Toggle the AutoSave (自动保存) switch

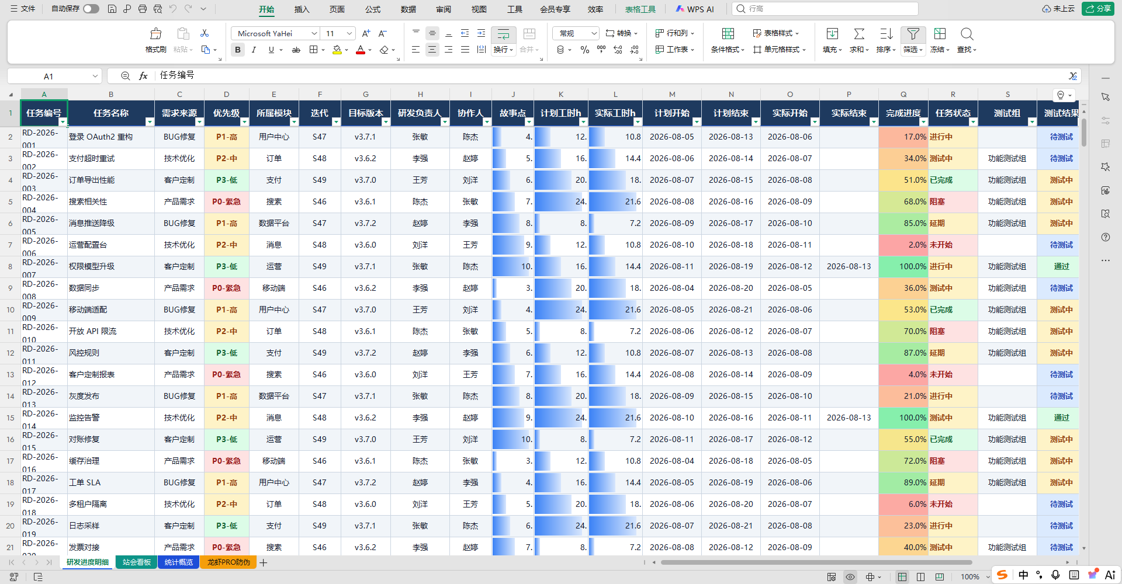click(x=91, y=9)
